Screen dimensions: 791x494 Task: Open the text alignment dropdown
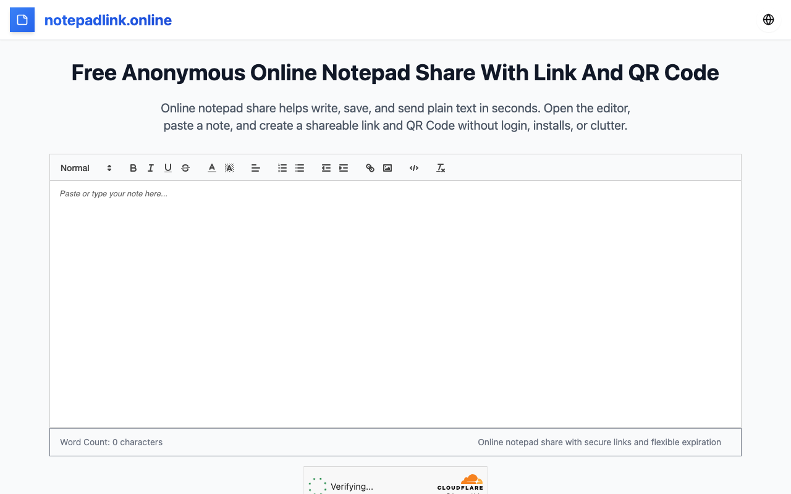click(x=255, y=168)
